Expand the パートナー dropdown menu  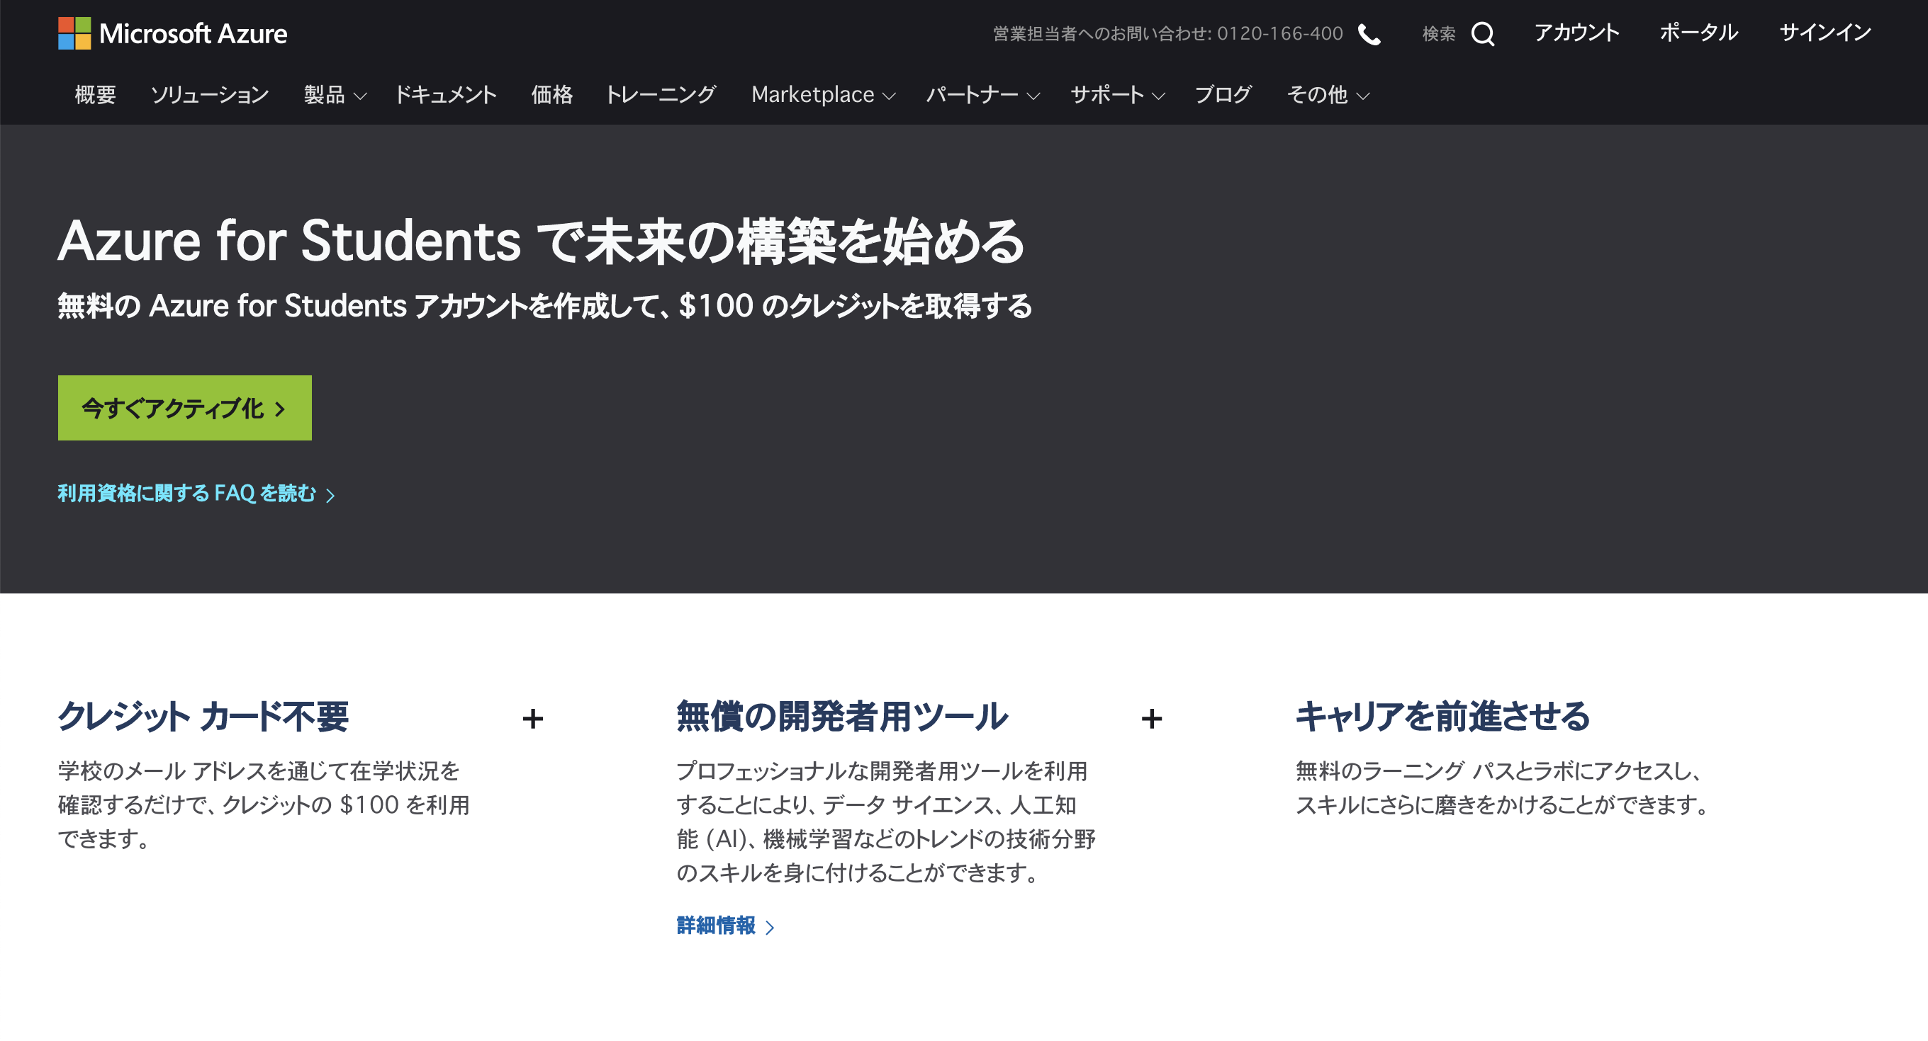point(982,94)
